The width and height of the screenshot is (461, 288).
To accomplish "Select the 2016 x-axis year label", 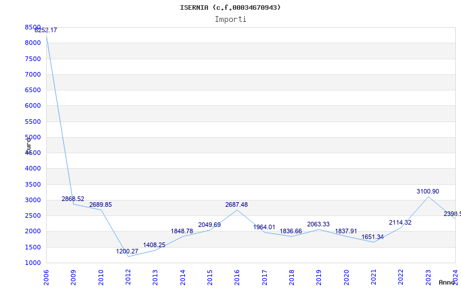I will (x=237, y=276).
